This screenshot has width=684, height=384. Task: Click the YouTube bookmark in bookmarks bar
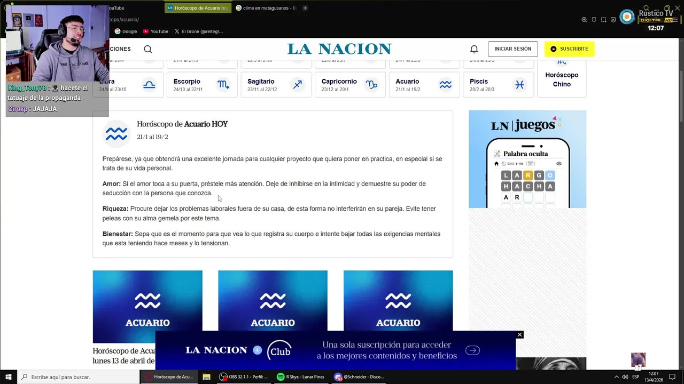tap(156, 31)
